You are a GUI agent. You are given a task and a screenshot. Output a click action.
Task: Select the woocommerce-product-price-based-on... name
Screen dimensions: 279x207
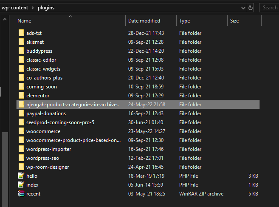click(x=73, y=140)
